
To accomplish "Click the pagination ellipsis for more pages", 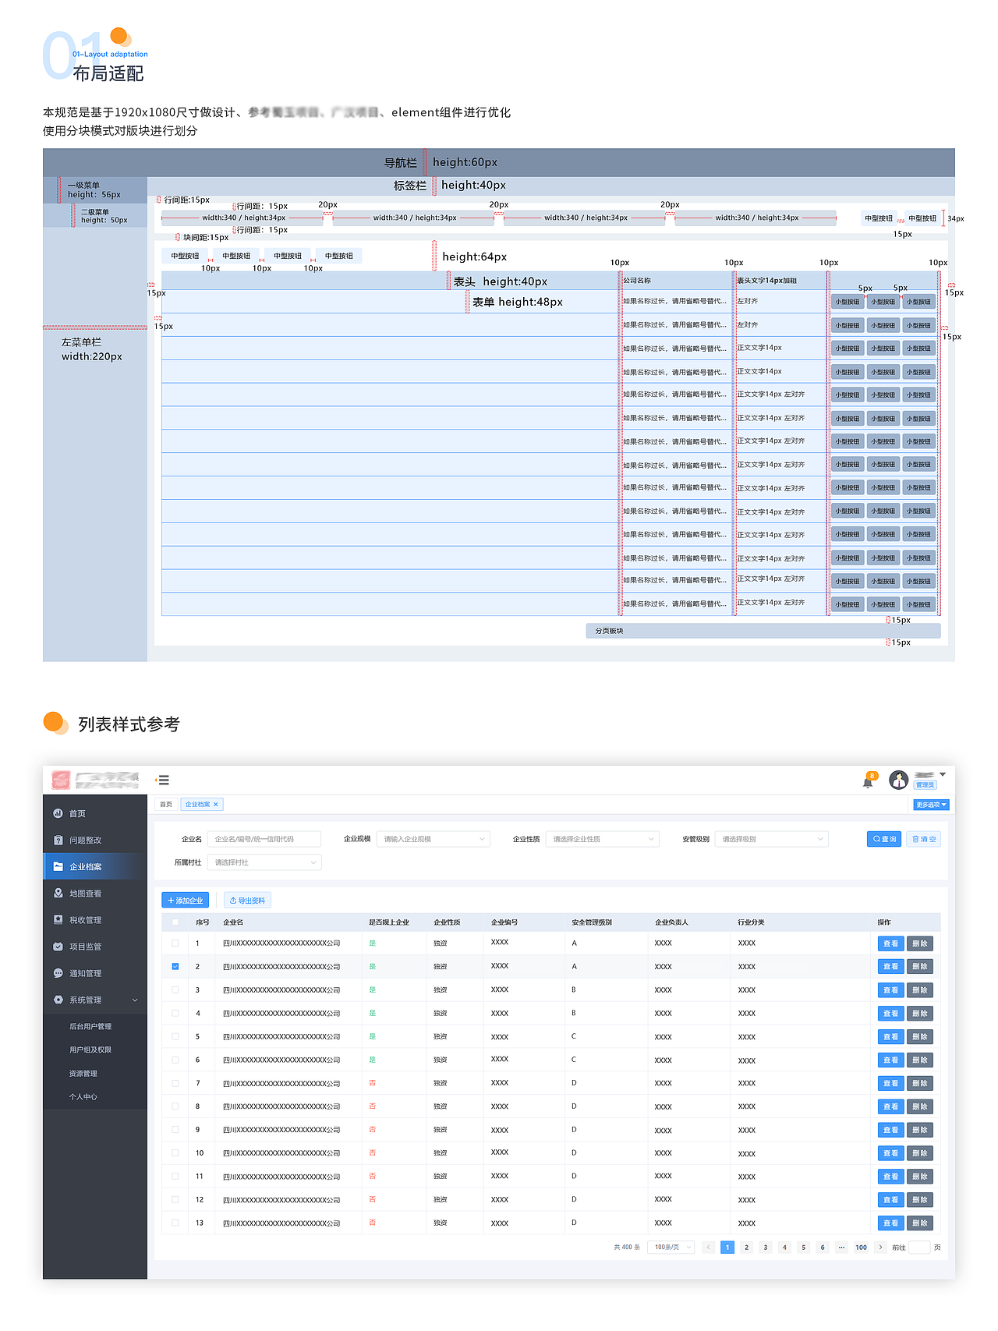I will click(841, 1247).
